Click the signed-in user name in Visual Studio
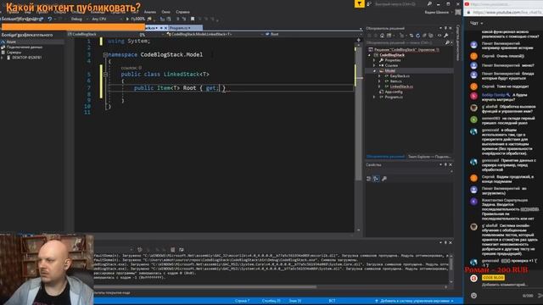Viewport: 543px width, 305px height. point(437,12)
